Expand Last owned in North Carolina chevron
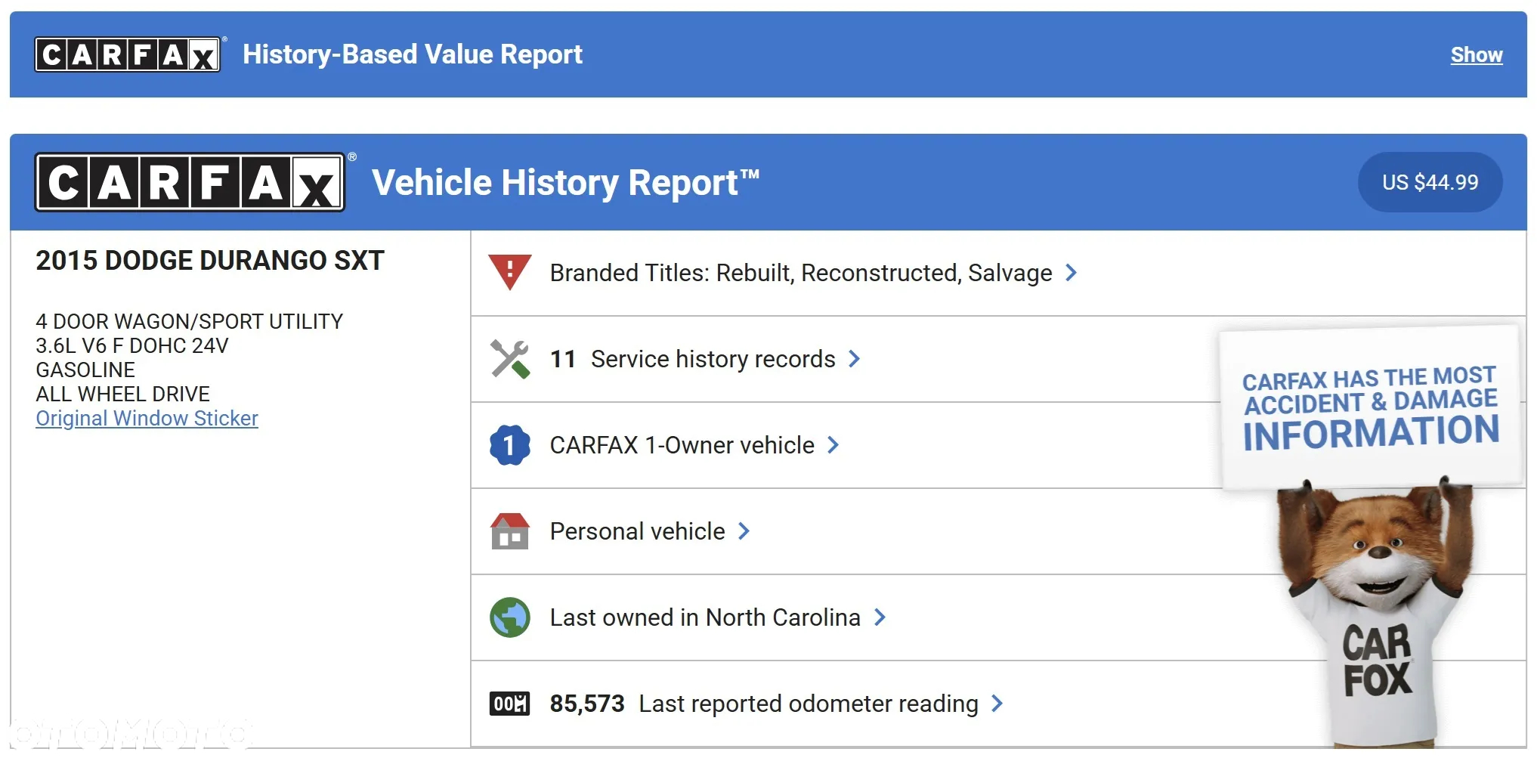This screenshot has height=758, width=1537. (880, 617)
